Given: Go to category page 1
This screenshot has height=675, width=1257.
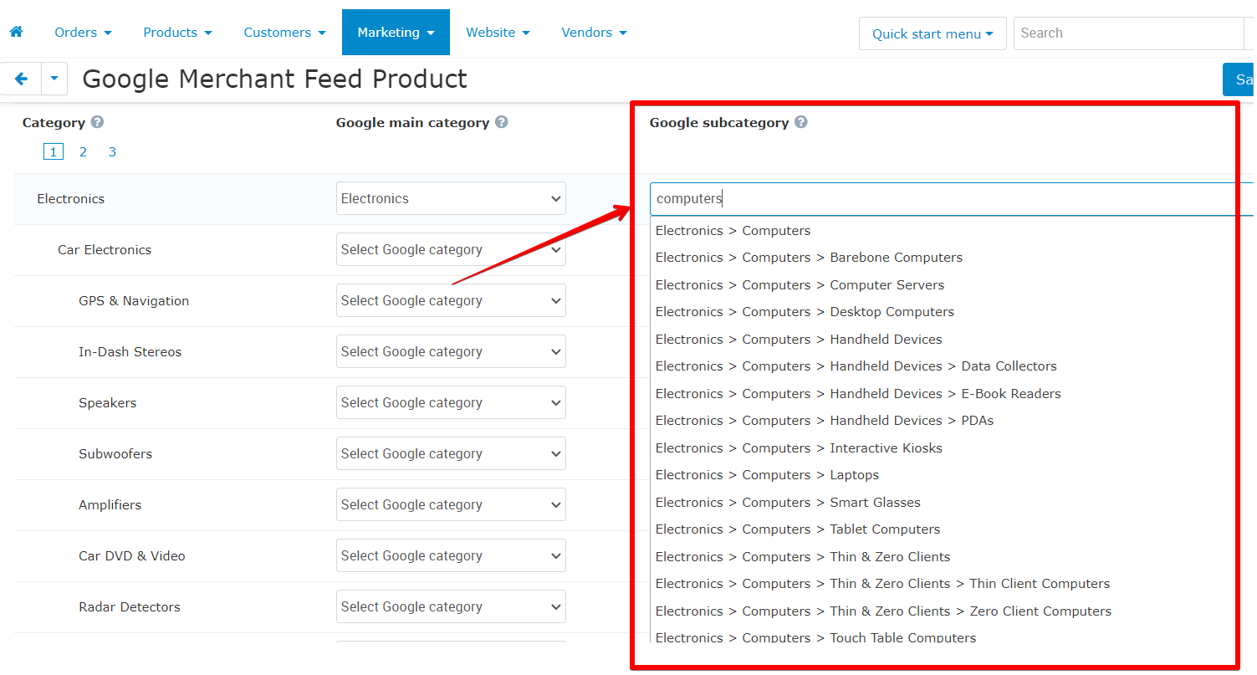Looking at the screenshot, I should tap(53, 152).
